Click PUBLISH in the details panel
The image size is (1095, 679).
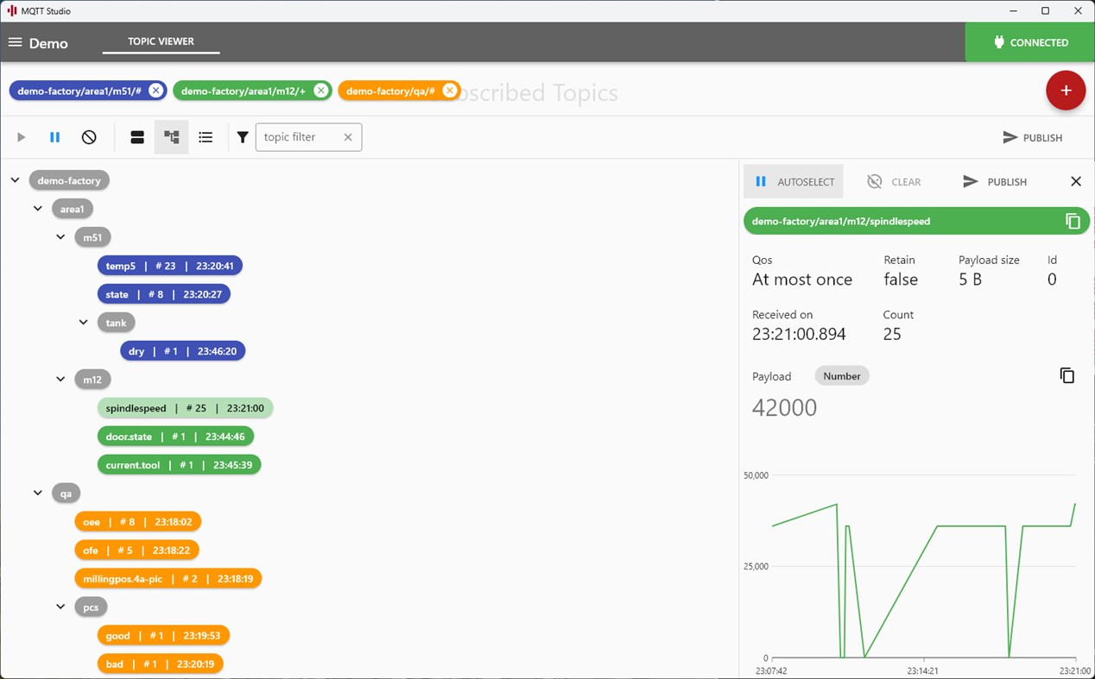(x=995, y=181)
